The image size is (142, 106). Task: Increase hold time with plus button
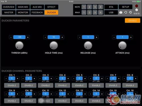coord(62,37)
